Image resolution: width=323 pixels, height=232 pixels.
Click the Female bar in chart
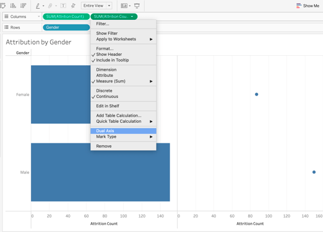(x=61, y=94)
